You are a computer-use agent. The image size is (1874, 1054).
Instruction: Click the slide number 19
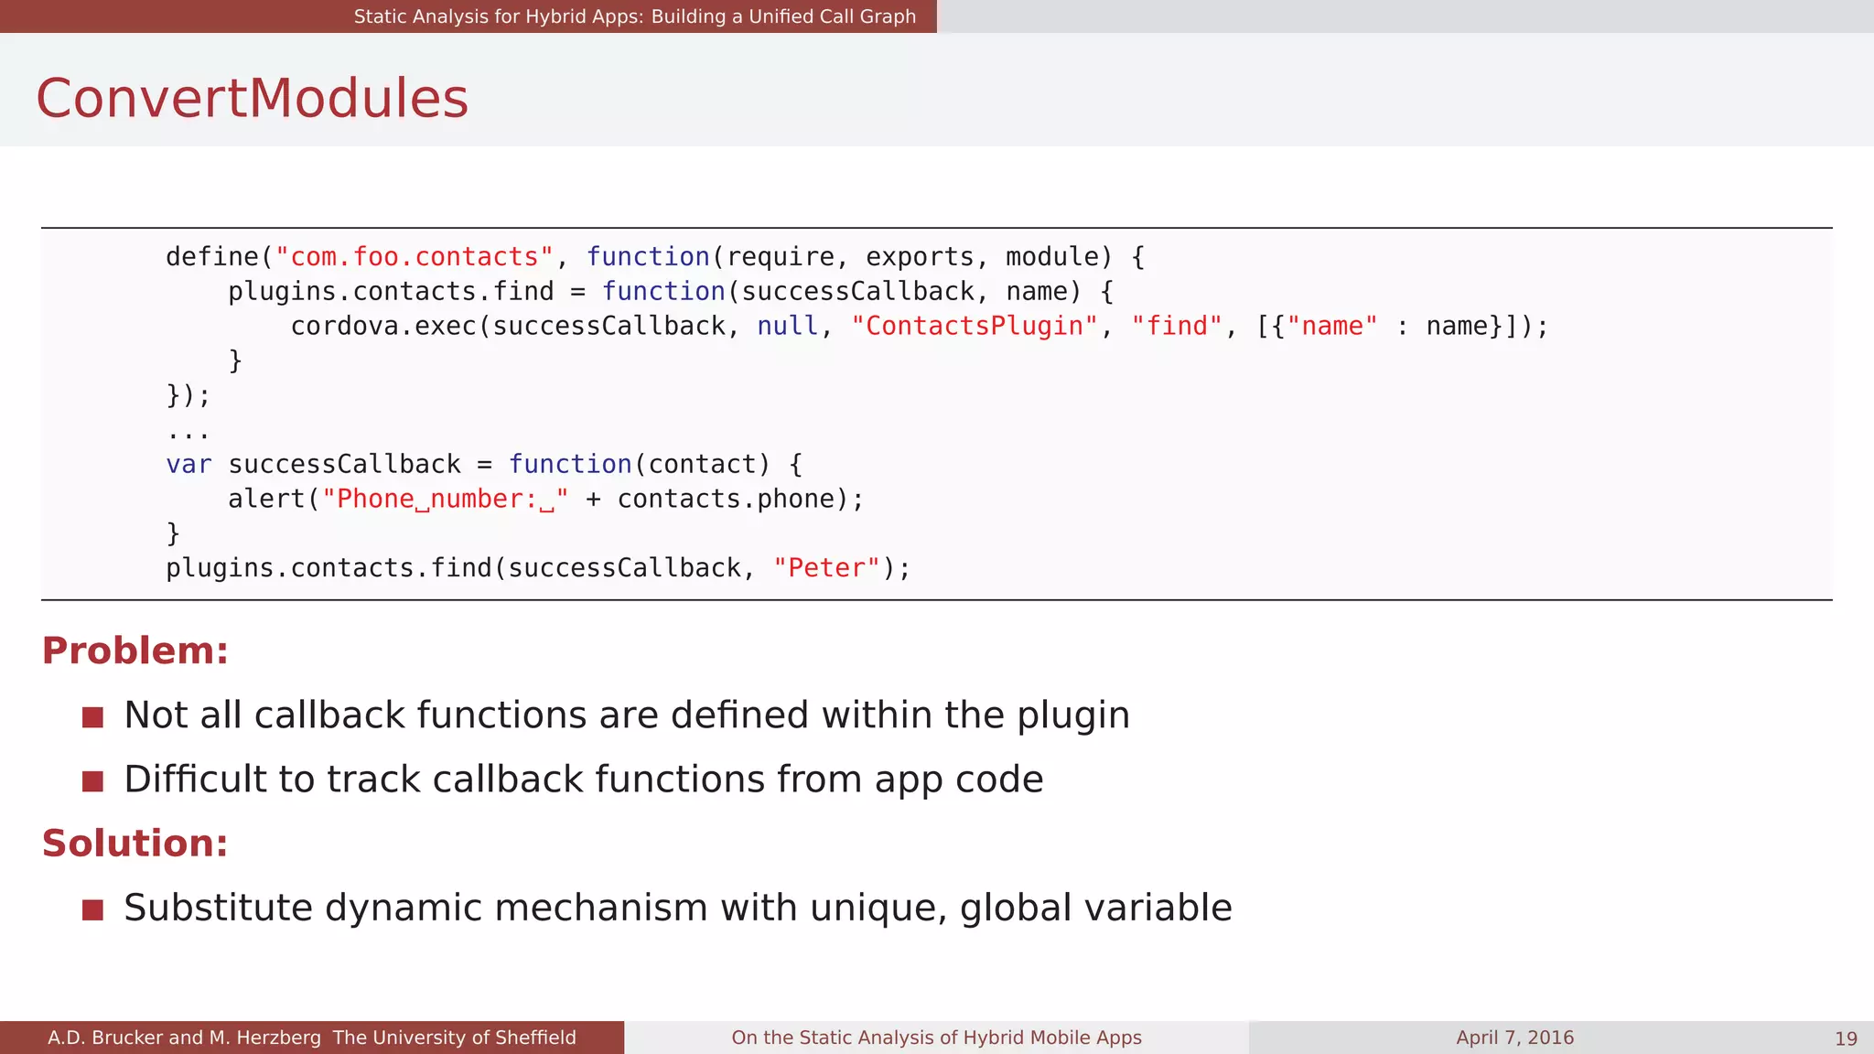click(x=1846, y=1038)
